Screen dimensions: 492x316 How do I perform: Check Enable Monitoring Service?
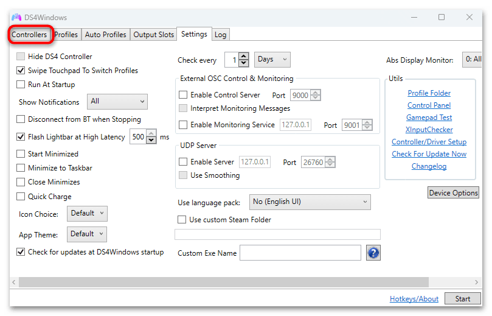pos(183,125)
